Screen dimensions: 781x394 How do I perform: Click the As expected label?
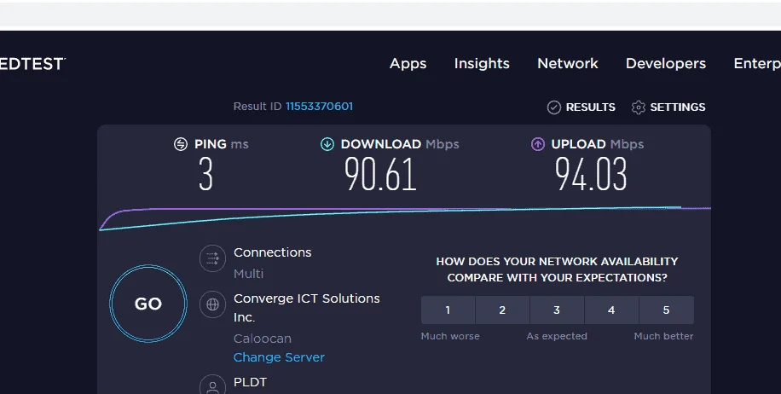(557, 336)
